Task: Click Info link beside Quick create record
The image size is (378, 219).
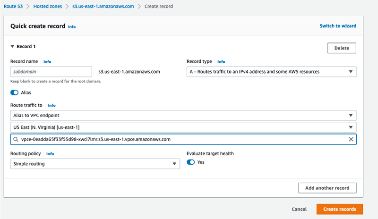Action: coord(72,27)
